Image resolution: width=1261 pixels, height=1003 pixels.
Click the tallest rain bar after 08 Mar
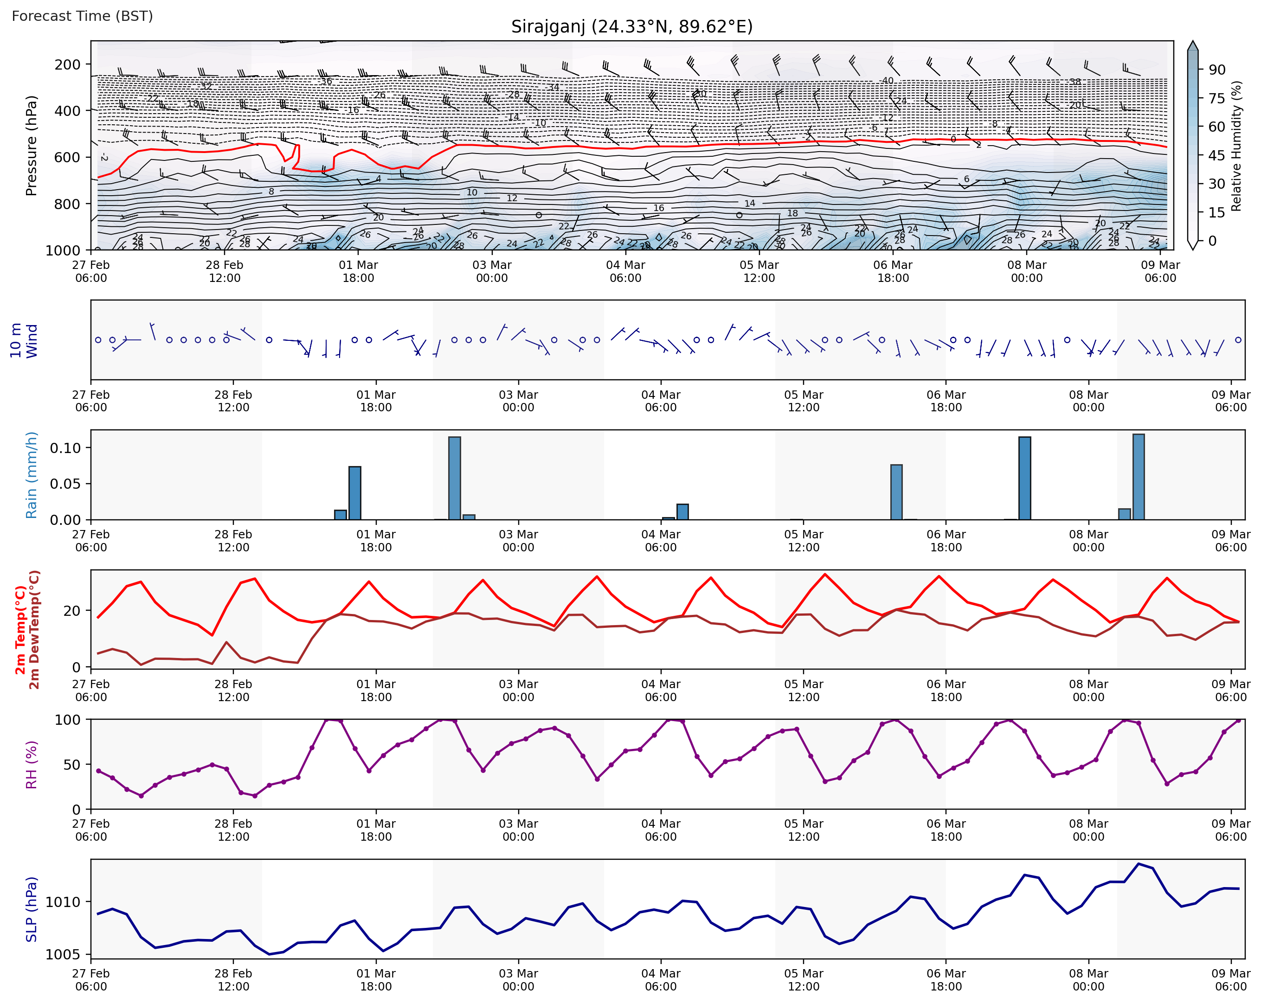[1138, 476]
